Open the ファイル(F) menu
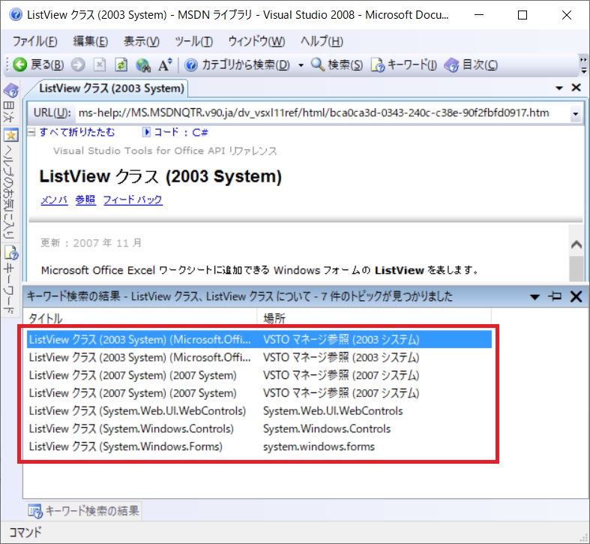Screen dimensions: 590x544 tap(35, 41)
